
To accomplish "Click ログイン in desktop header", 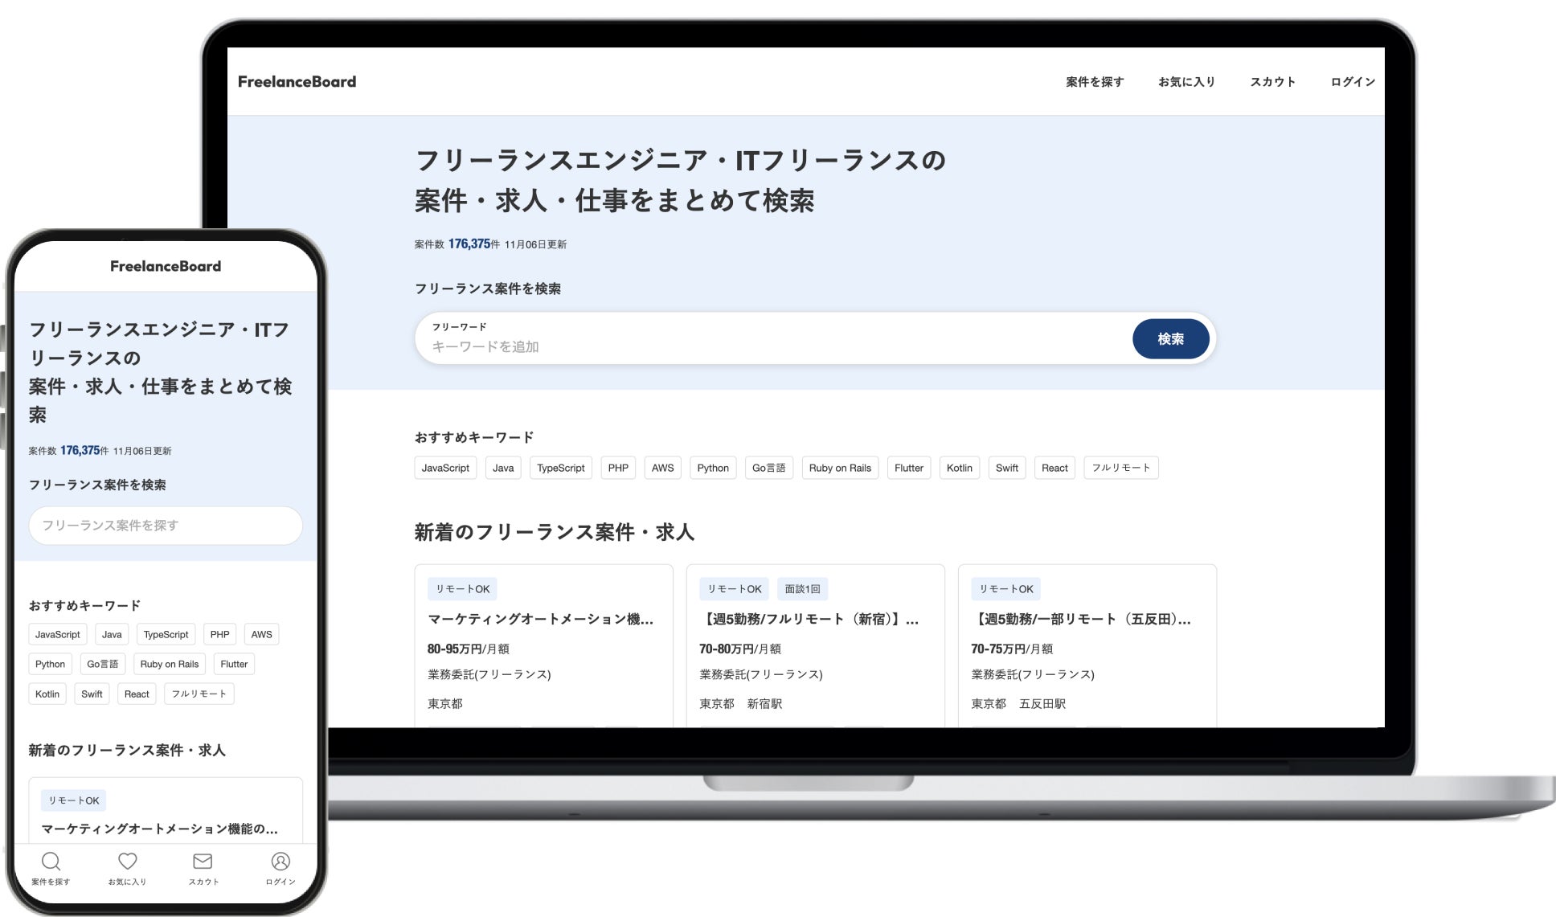I will click(1353, 82).
